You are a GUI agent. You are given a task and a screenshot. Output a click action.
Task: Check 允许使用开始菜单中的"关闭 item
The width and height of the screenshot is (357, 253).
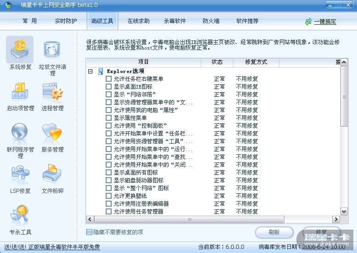click(108, 165)
